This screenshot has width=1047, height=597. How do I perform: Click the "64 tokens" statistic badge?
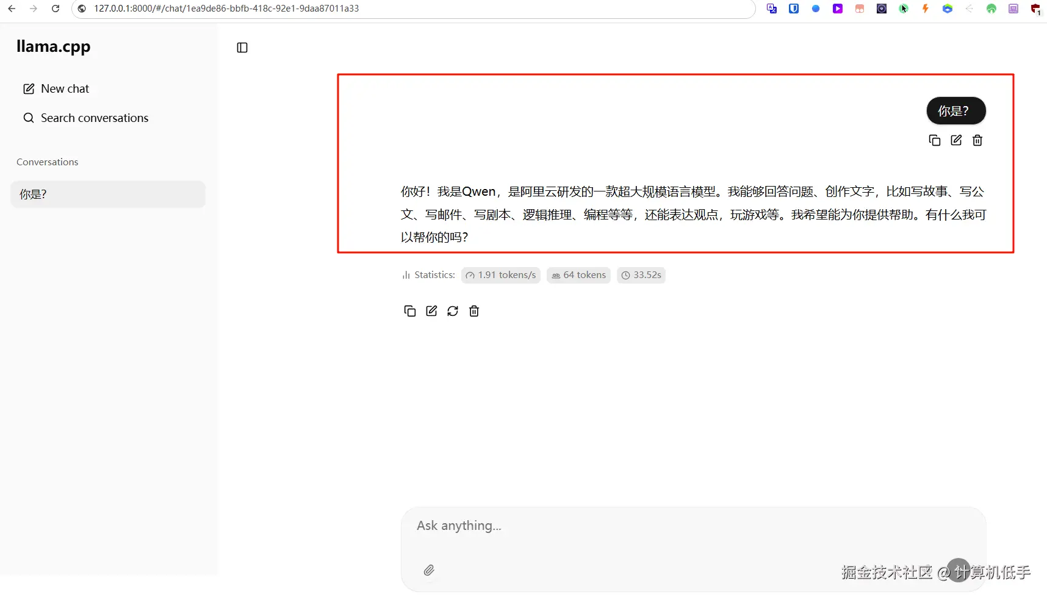tap(578, 275)
